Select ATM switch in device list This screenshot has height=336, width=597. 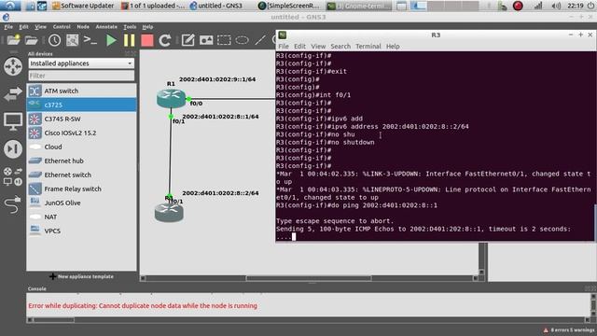click(81, 91)
